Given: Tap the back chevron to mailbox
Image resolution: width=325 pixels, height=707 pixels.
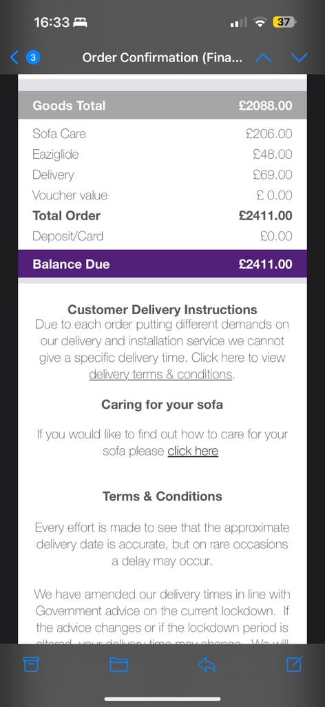Looking at the screenshot, I should coord(14,58).
